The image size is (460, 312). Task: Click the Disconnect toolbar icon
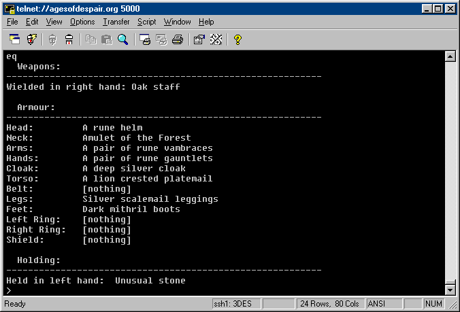click(x=69, y=39)
